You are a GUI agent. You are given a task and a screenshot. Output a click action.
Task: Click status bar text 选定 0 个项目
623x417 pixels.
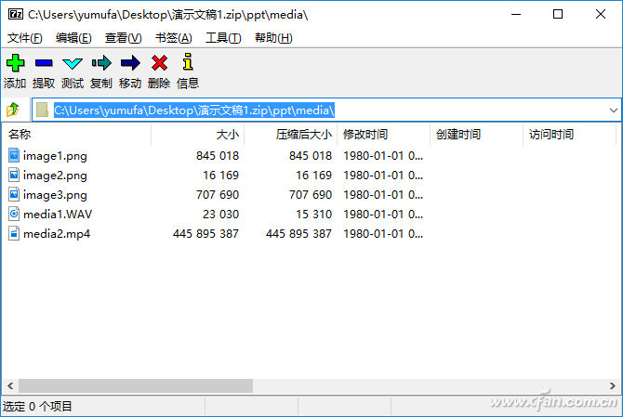coord(37,406)
